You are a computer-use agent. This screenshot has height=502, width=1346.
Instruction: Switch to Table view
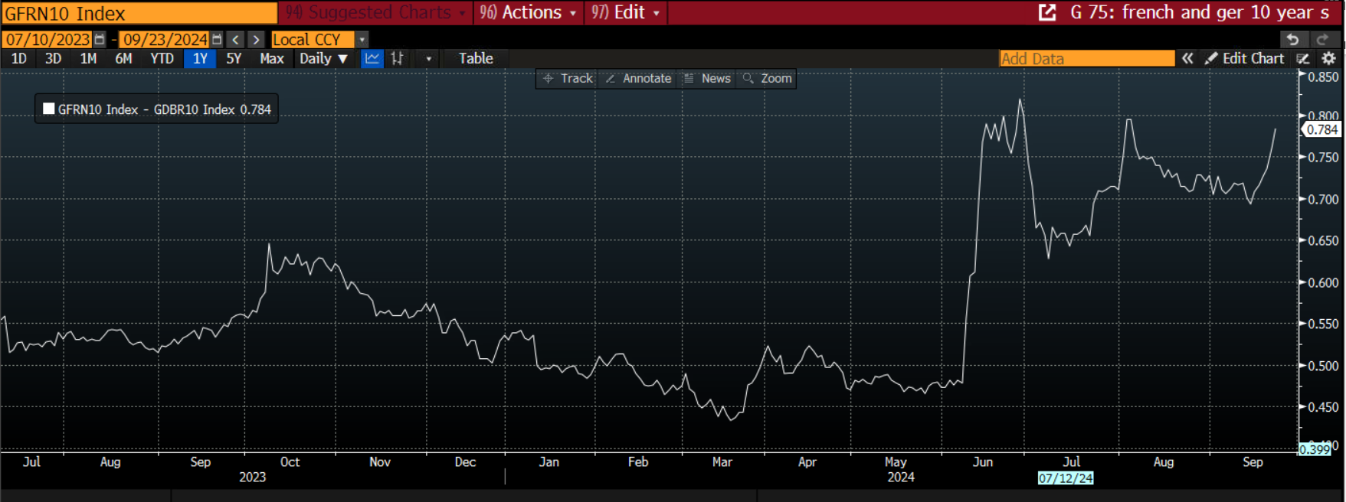[x=476, y=58]
